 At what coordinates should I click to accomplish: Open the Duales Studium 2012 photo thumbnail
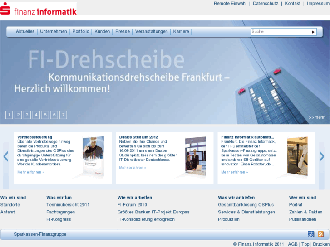tap(195, 156)
